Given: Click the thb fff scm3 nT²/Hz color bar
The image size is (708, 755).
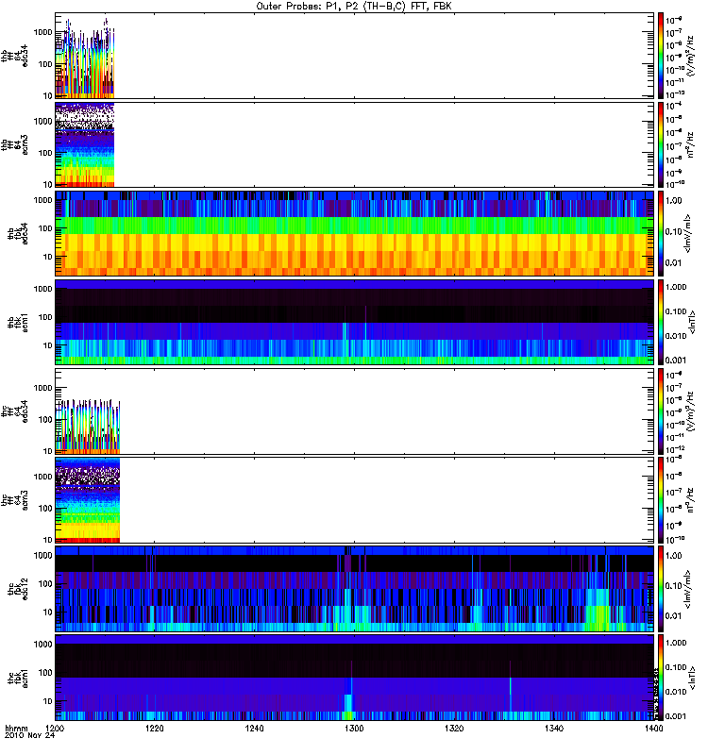Looking at the screenshot, I should 661,144.
